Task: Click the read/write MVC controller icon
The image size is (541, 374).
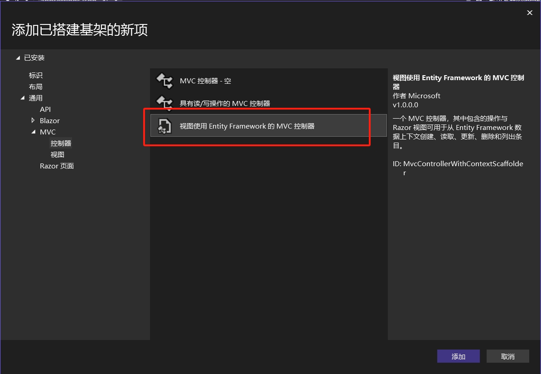Action: (x=164, y=103)
